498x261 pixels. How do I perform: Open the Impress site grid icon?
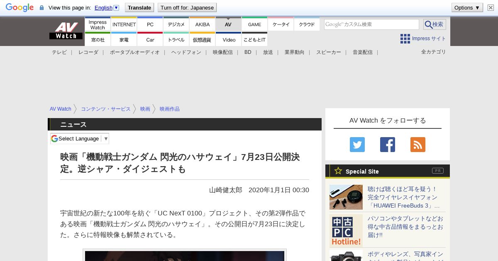click(405, 39)
